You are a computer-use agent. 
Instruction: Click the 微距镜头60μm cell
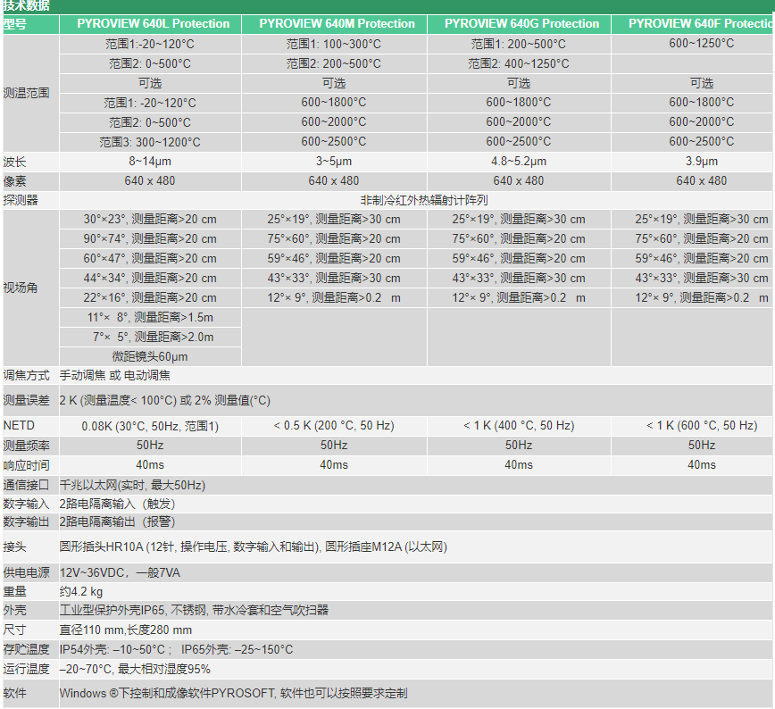(150, 356)
